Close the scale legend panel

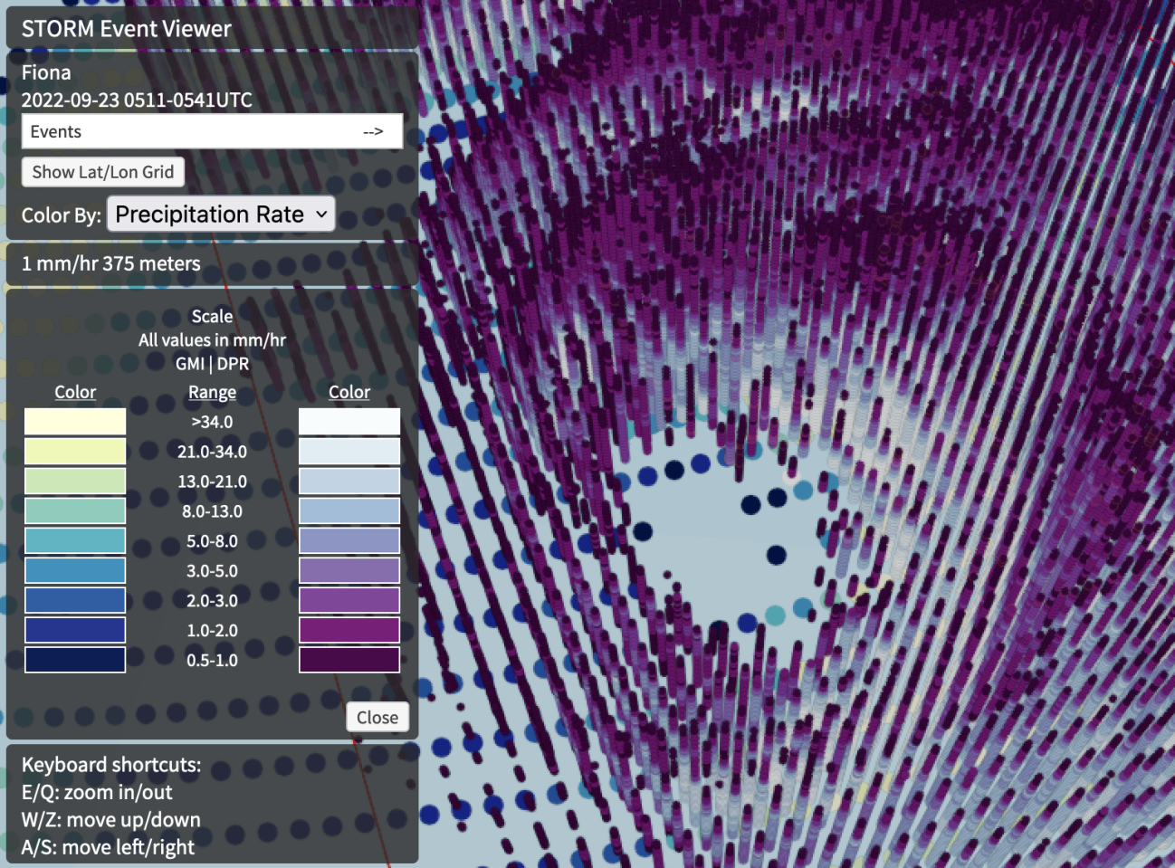pyautogui.click(x=377, y=717)
